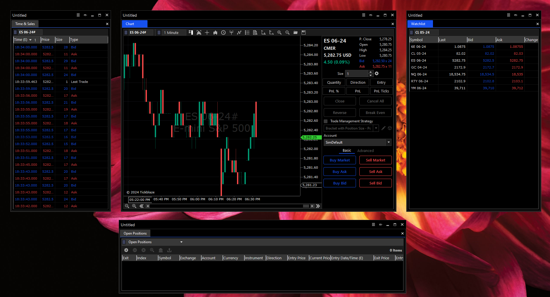This screenshot has width=550, height=297.
Task: Open the folder icon in chart toolbar
Action: click(x=295, y=33)
